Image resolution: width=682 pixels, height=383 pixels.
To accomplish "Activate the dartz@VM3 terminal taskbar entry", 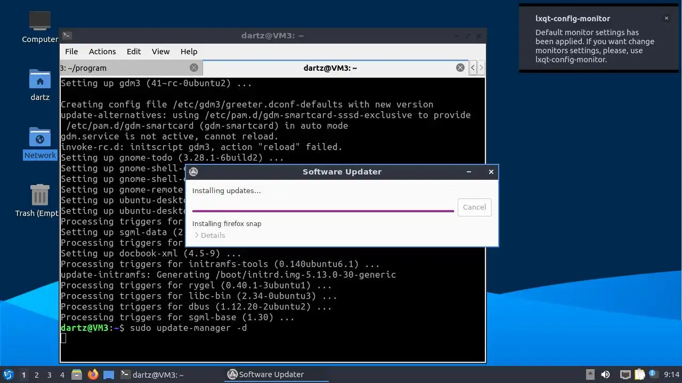I will point(152,374).
